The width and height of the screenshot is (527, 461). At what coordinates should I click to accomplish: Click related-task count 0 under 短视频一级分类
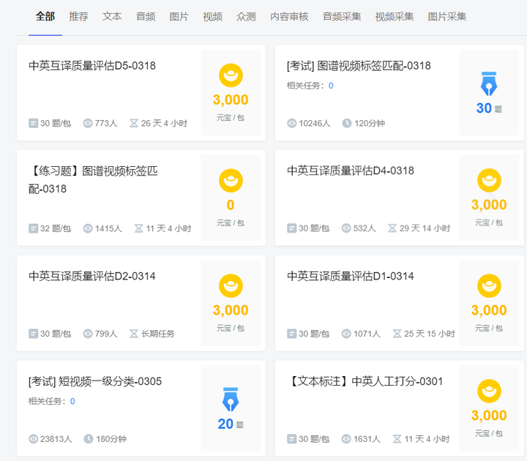(x=72, y=401)
